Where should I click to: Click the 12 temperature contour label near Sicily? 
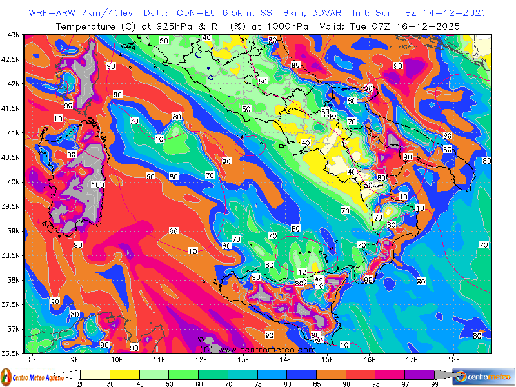click(302, 272)
